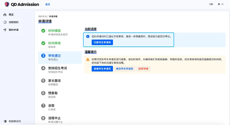Click the 访校预约 clock icon
The width and height of the screenshot is (230, 125).
(5, 22)
